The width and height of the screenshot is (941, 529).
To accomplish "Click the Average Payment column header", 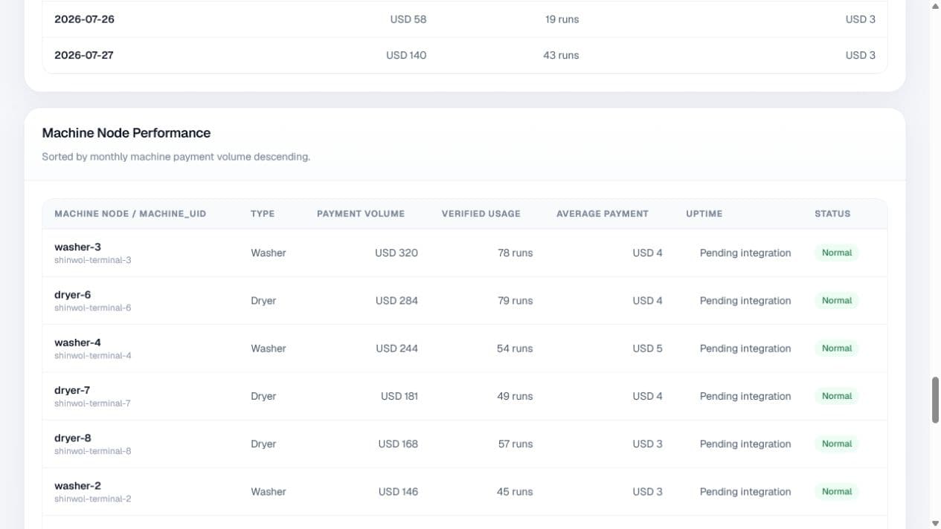I will point(603,213).
